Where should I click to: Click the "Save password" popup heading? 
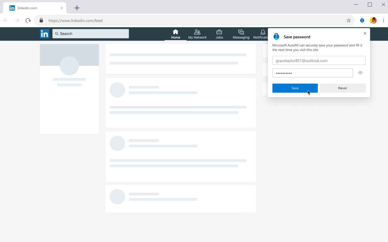297,37
